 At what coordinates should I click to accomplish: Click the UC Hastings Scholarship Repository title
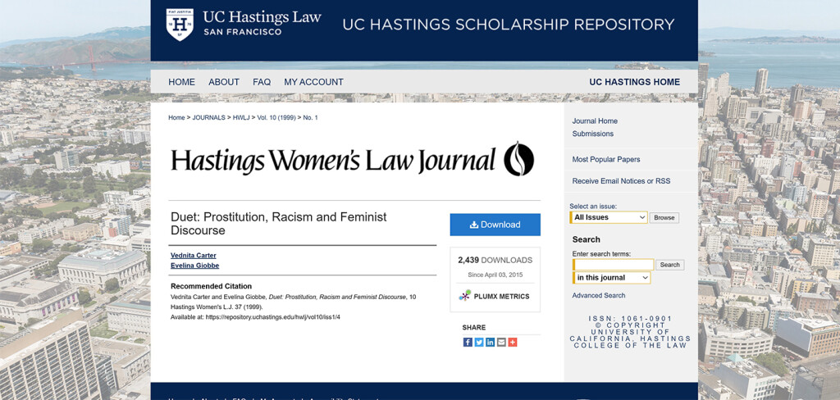pos(509,25)
